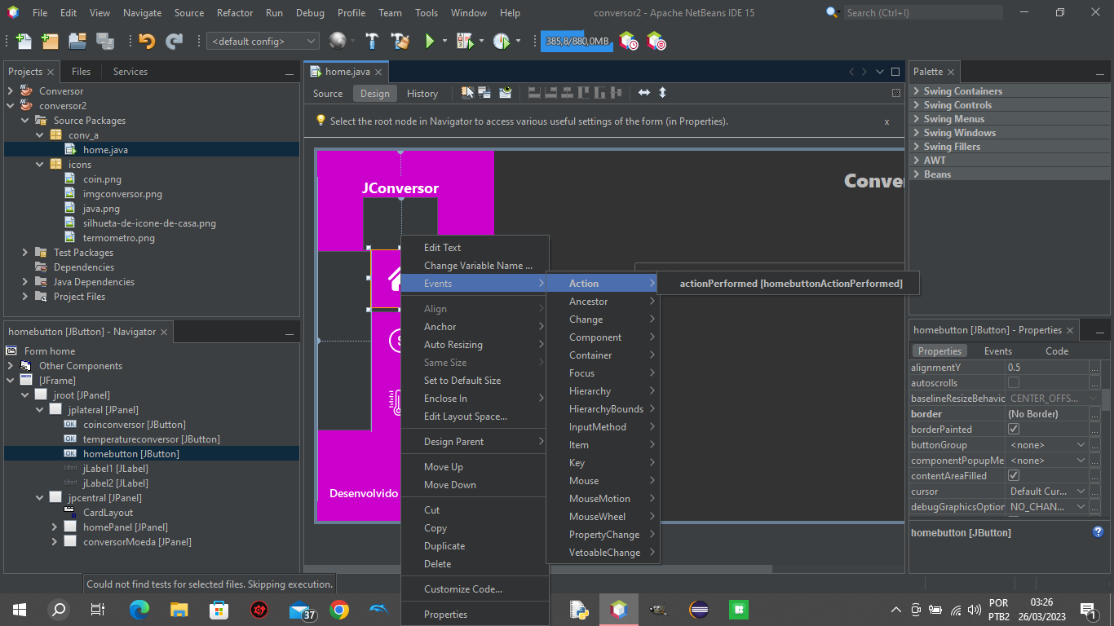Open the buttonGroup dropdown
The image size is (1114, 626).
[x=1081, y=445]
